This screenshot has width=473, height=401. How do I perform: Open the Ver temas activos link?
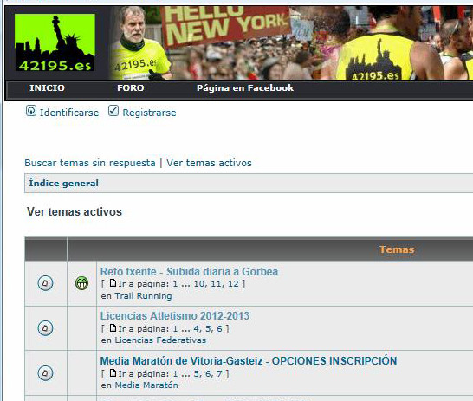[209, 163]
